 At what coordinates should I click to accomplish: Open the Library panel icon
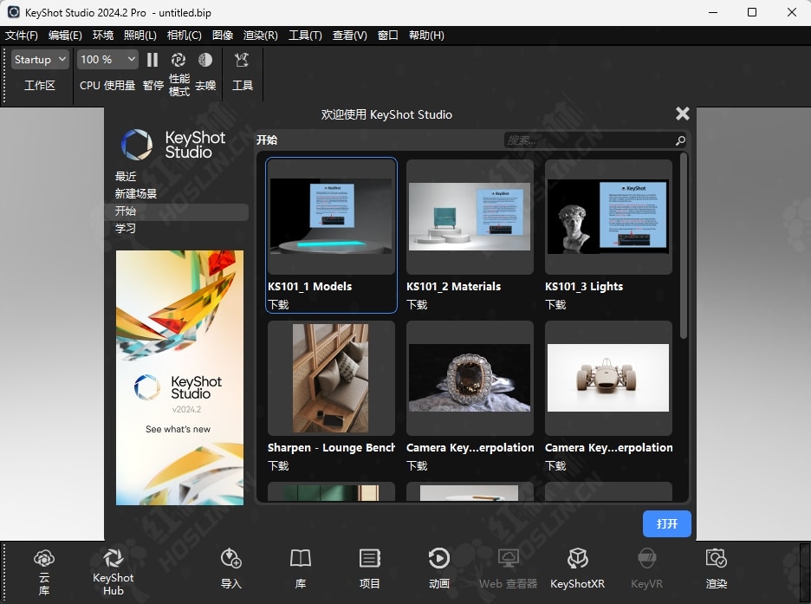point(301,559)
